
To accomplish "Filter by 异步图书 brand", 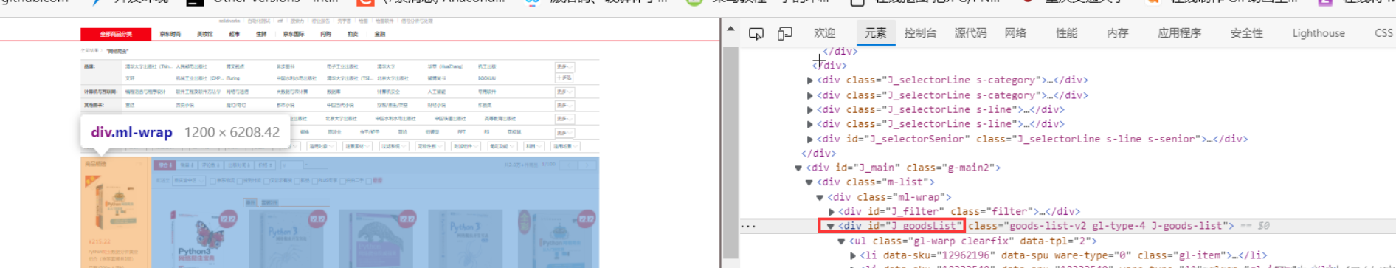I will (x=286, y=66).
